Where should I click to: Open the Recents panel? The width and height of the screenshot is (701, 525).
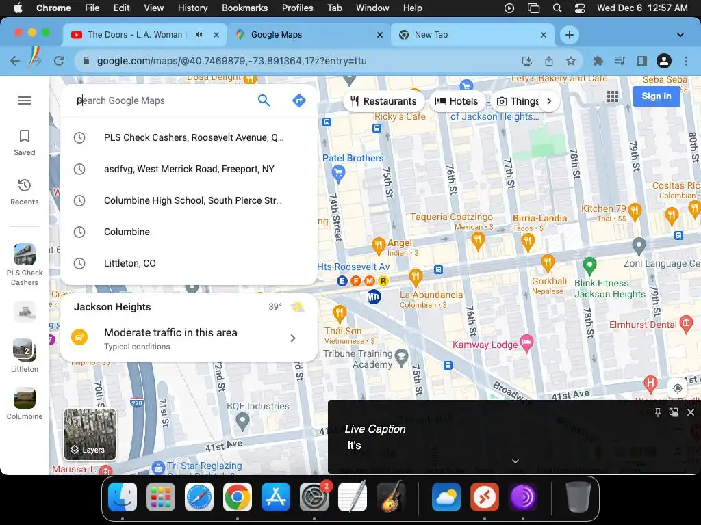(25, 192)
